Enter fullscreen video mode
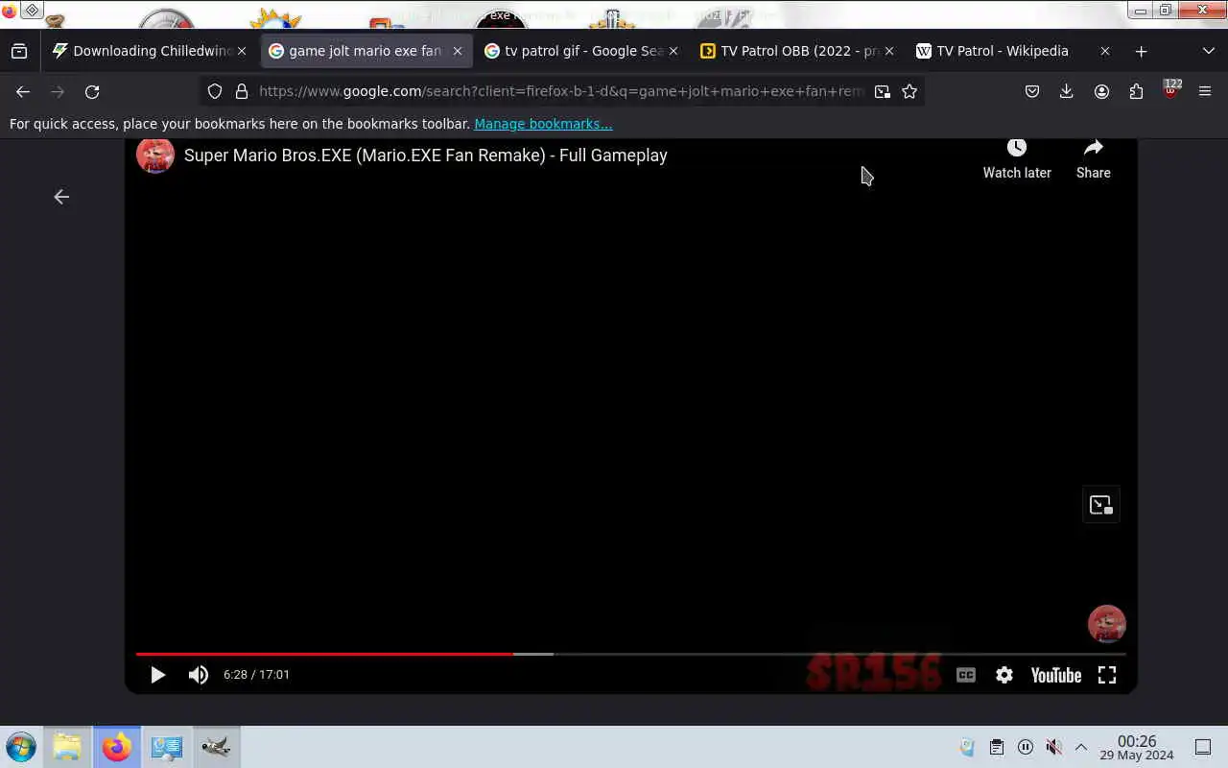This screenshot has height=768, width=1228. tap(1107, 675)
